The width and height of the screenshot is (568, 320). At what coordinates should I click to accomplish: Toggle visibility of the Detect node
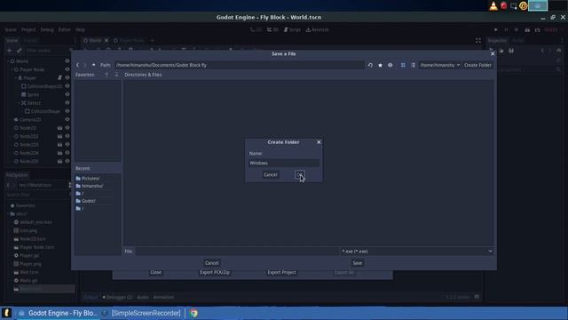(x=67, y=103)
